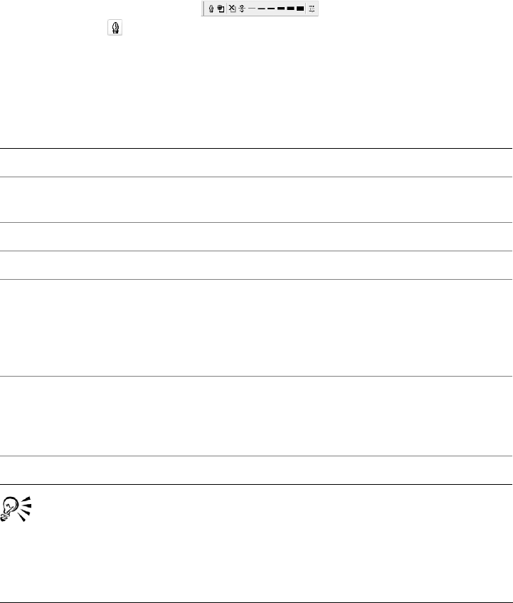Open the Outline Color dialog icon

tap(221, 9)
